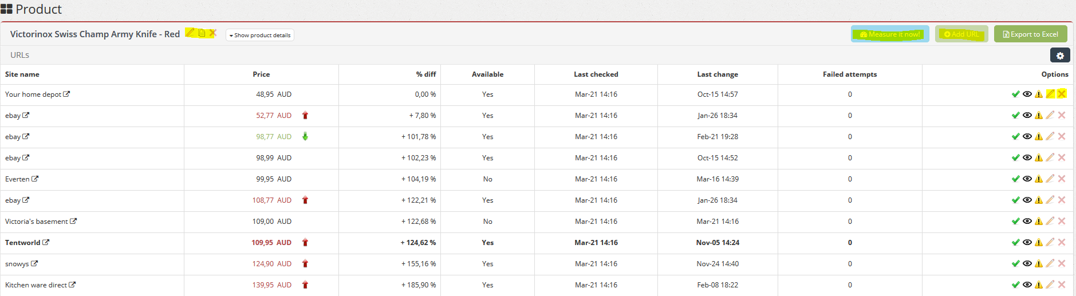The height and width of the screenshot is (296, 1076).
Task: Toggle eye icon for ebay 52,77 AUD
Action: (x=1027, y=115)
